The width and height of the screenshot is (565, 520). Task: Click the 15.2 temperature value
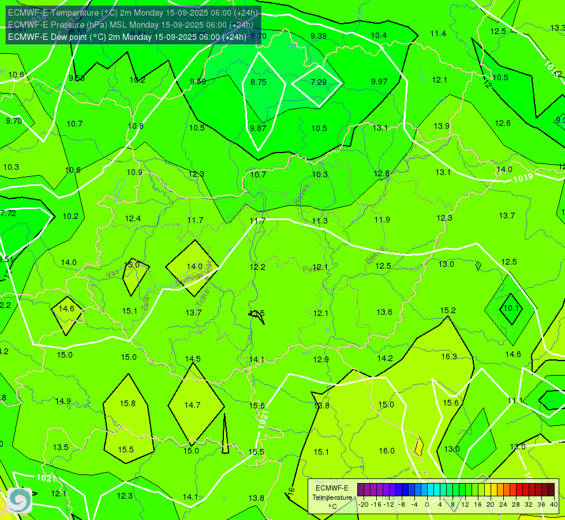pyautogui.click(x=448, y=311)
